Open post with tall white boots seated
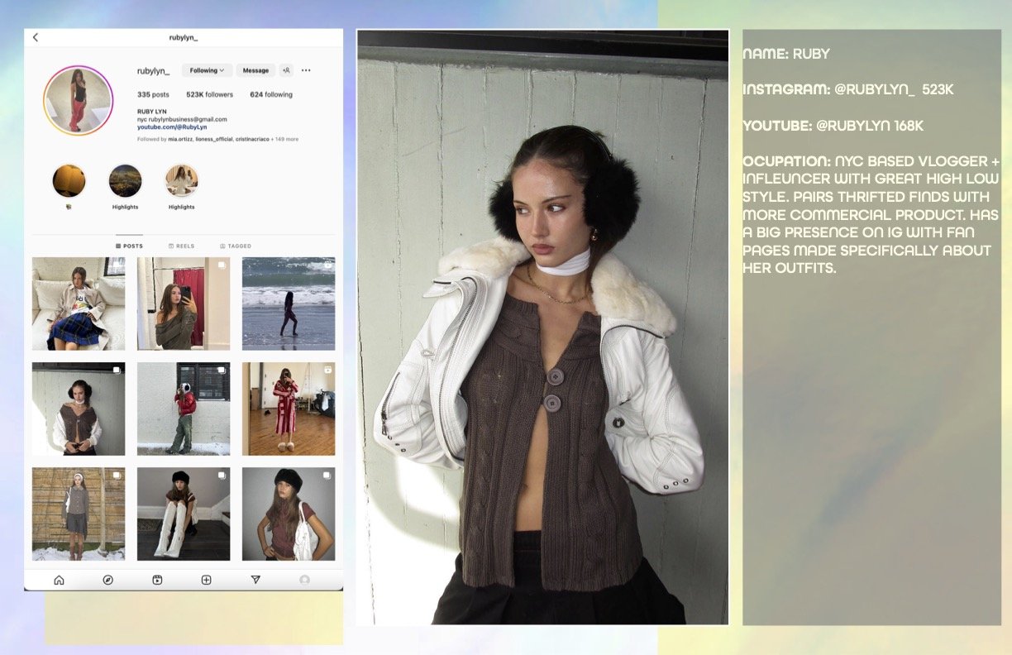 coord(184,514)
